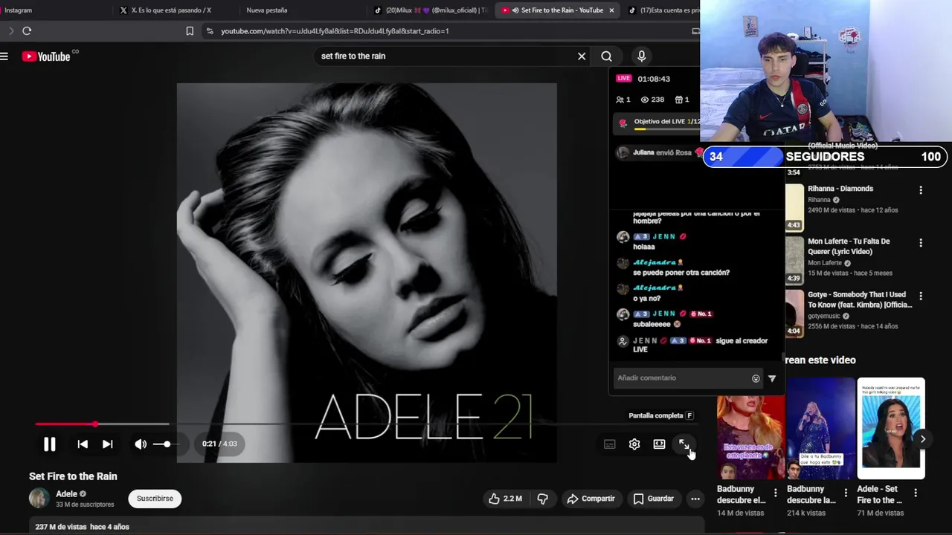Clear the search box with the X
The image size is (952, 535).
[582, 56]
